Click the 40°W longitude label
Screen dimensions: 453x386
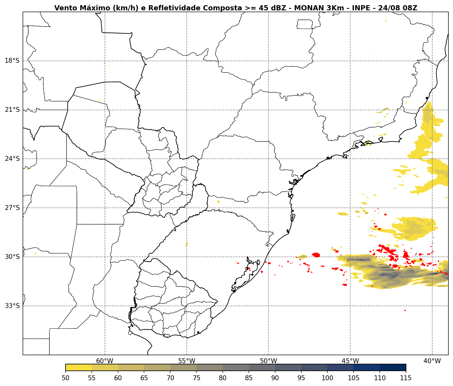point(432,361)
